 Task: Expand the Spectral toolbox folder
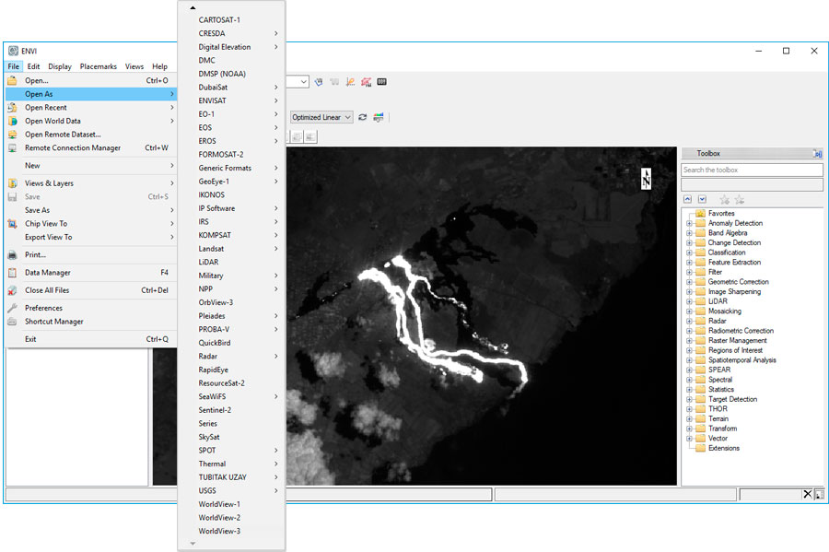(689, 381)
